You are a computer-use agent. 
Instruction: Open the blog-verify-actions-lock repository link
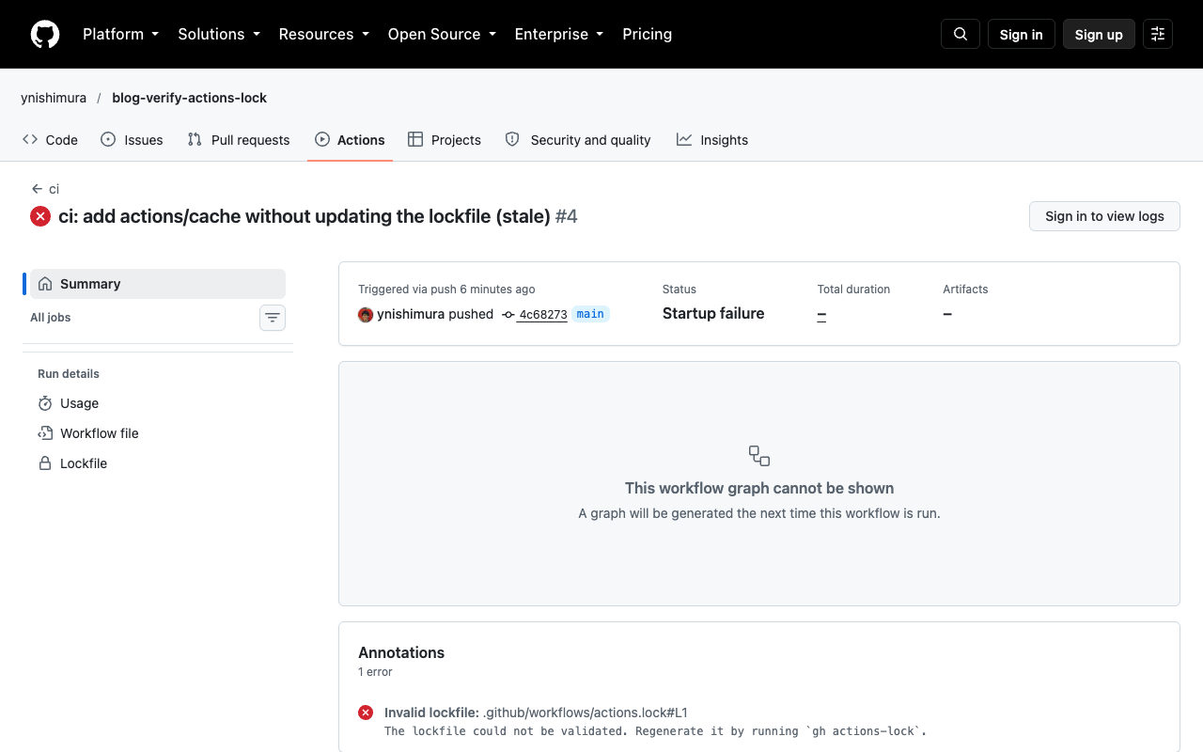[x=189, y=98]
